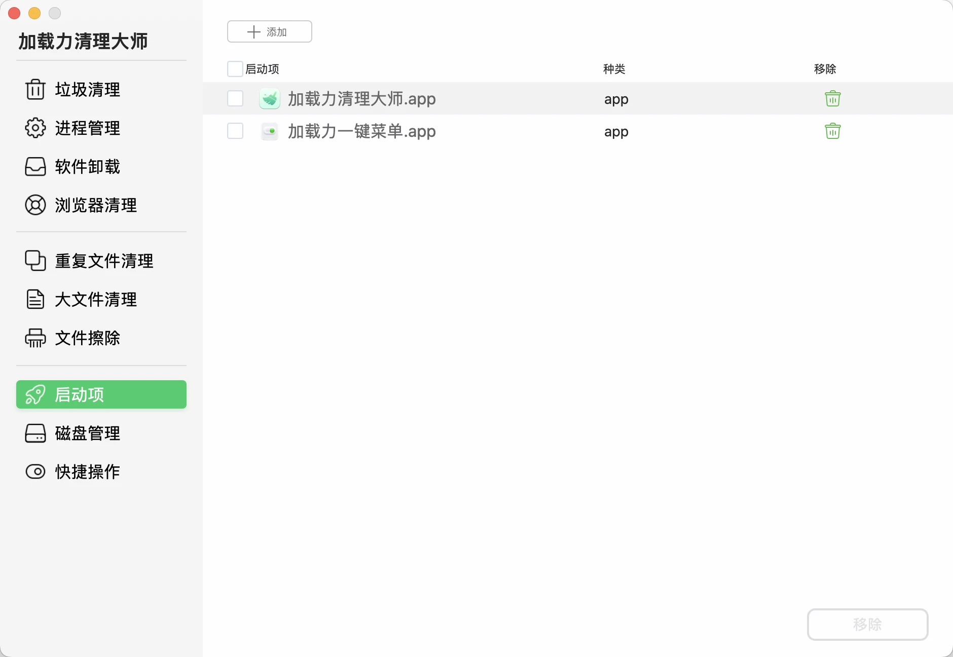Image resolution: width=953 pixels, height=657 pixels.
Task: Check the checkbox for 加载力清理大师.app
Action: coord(235,98)
